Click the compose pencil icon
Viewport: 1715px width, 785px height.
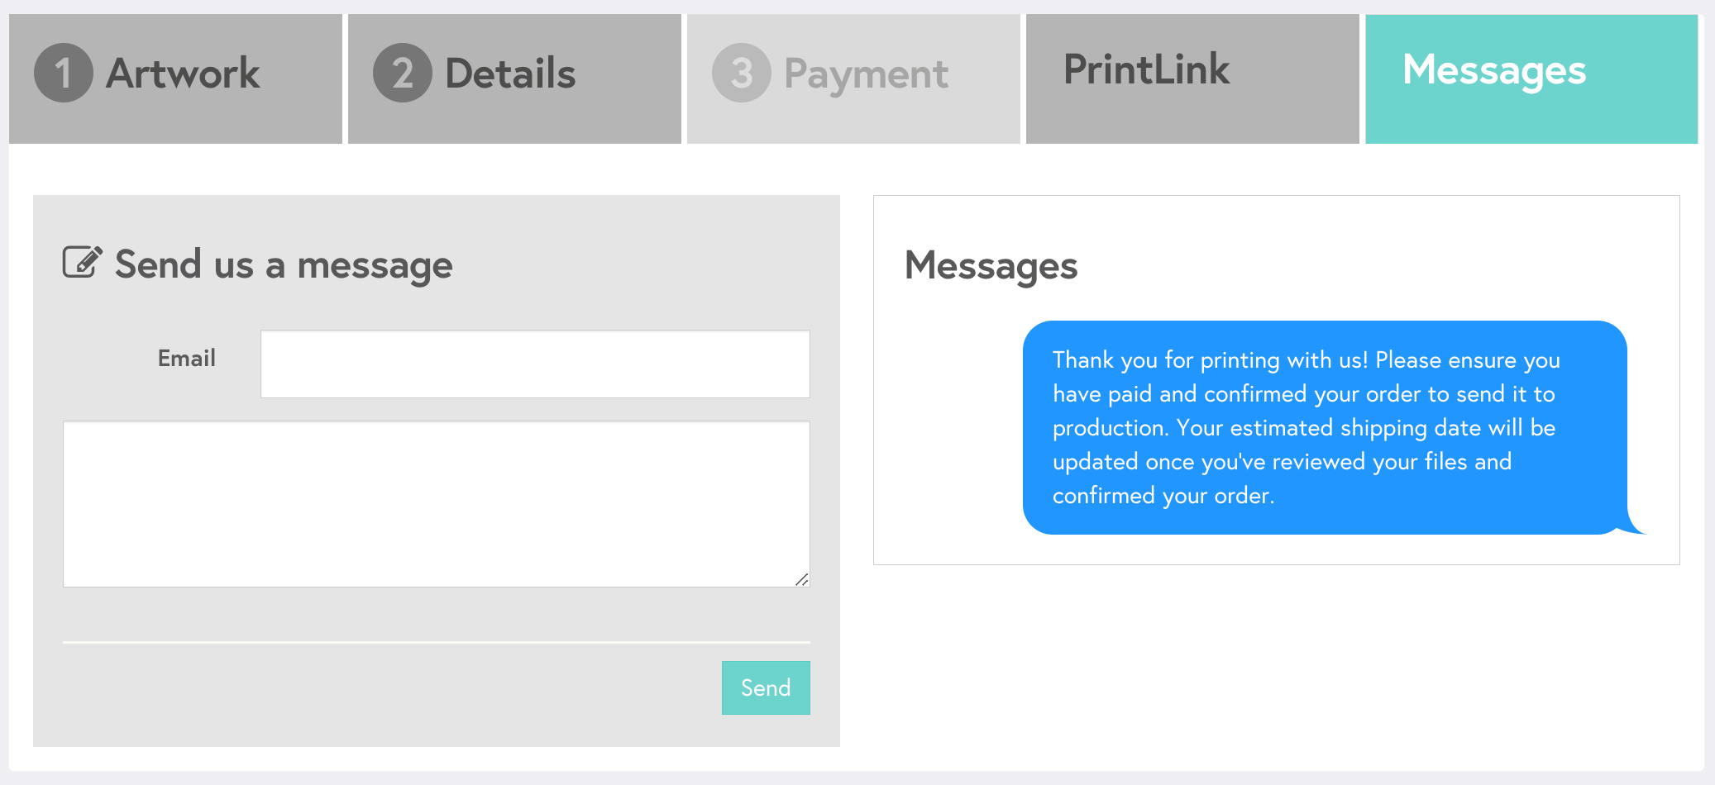(82, 262)
